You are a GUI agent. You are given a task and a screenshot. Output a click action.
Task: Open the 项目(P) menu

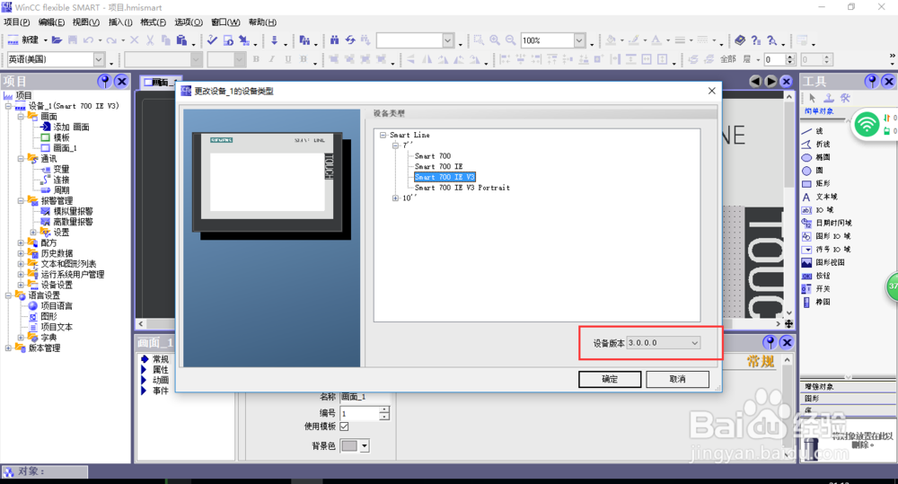[16, 22]
